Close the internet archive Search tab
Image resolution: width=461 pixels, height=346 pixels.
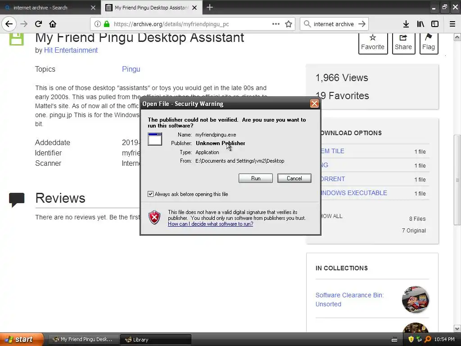point(93,8)
